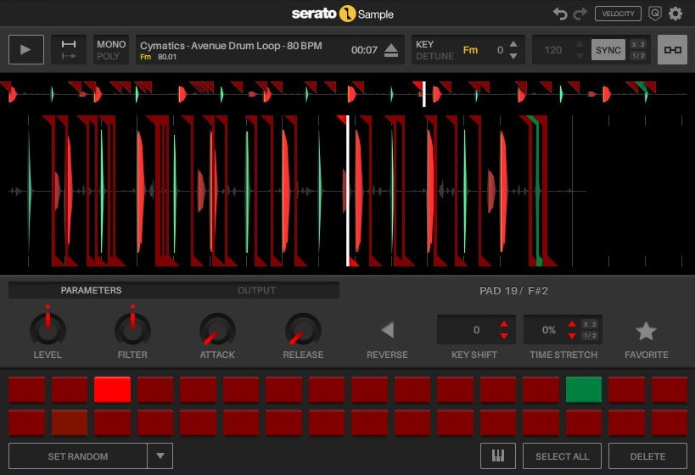Redo the last action
Screen dimensions: 695x475
(580, 14)
